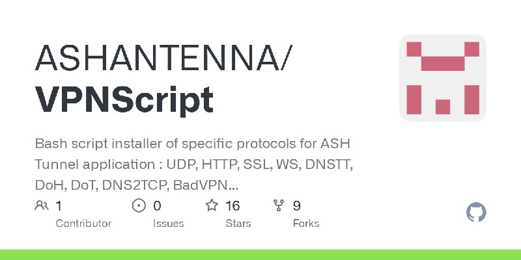The image size is (521, 260).
Task: Click the pink identicon avatar image
Action: coord(443,78)
